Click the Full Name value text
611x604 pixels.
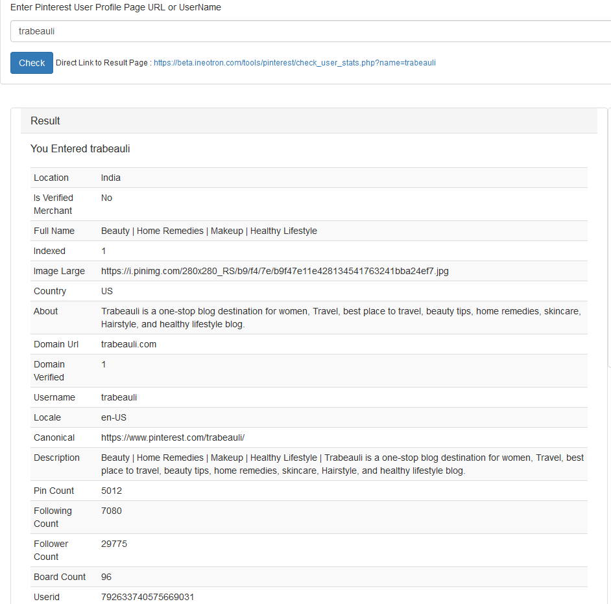[x=209, y=231]
